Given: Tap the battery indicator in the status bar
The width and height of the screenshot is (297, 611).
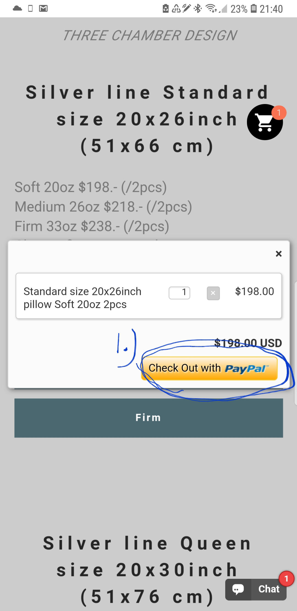Looking at the screenshot, I should click(254, 8).
